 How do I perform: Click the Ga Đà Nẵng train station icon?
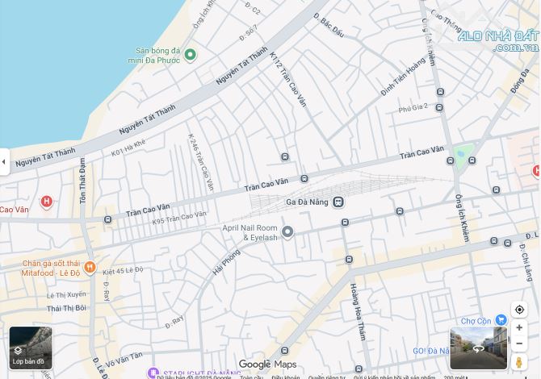click(339, 202)
